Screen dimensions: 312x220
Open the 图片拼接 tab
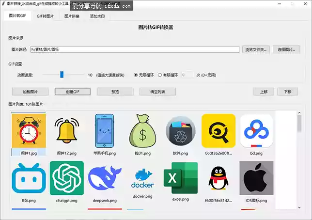pos(72,16)
